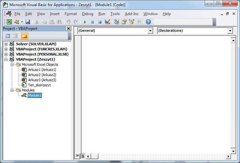The height and width of the screenshot is (163, 240).
Task: Open Properties Window toolbar icon
Action: (x=124, y=22)
